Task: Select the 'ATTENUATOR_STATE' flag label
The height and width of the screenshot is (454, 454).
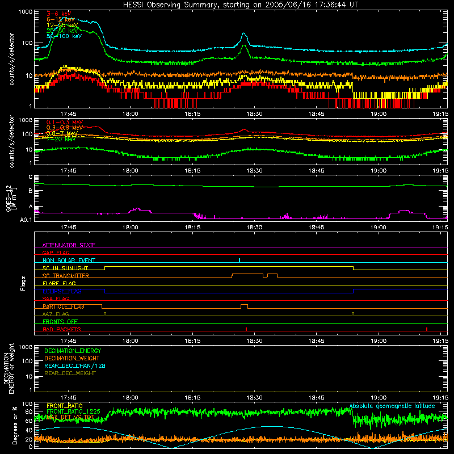Action: point(69,245)
